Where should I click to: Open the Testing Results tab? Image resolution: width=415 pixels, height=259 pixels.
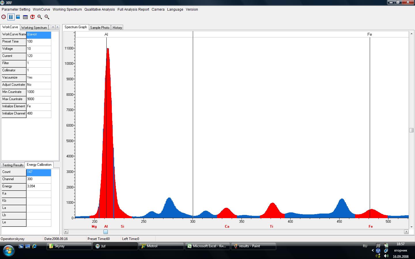[x=13, y=165]
